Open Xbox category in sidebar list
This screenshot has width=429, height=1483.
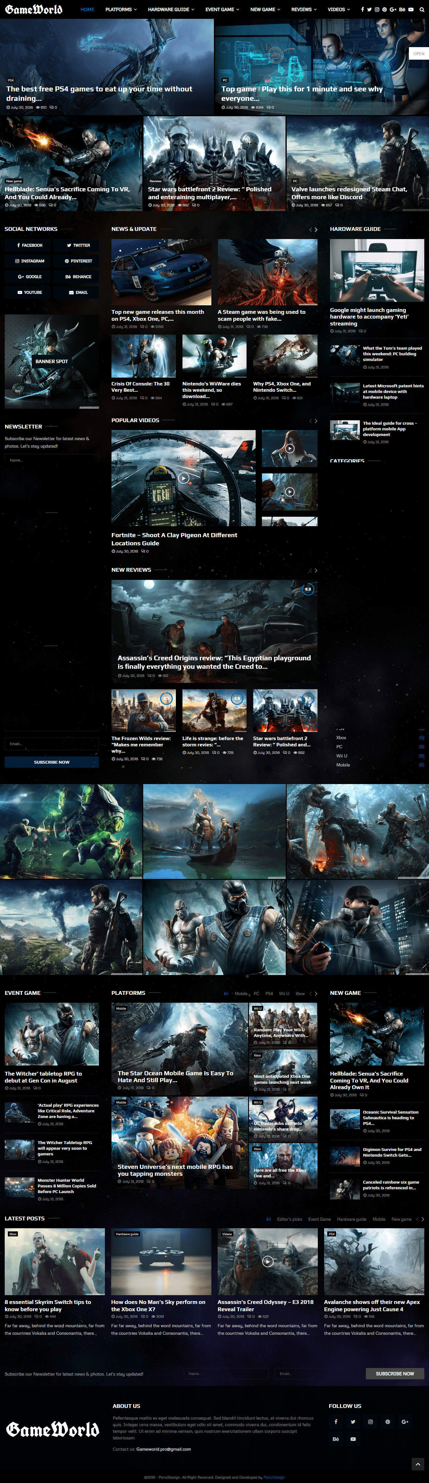coord(341,738)
